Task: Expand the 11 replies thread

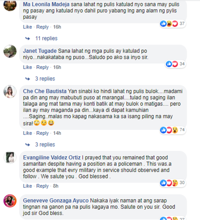Action: 46,38
